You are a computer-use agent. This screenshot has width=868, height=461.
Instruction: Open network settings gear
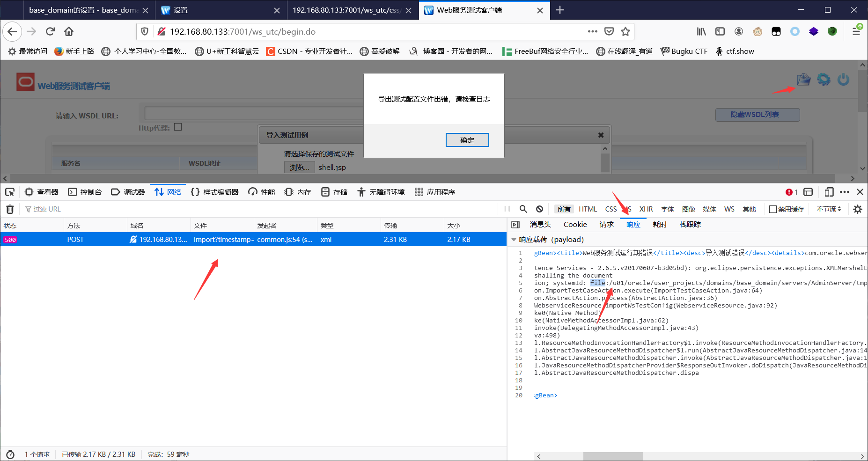858,209
